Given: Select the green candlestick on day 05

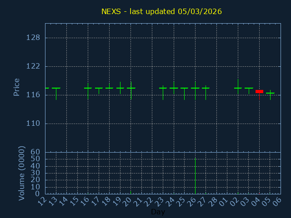Looking at the screenshot, I should pyautogui.click(x=270, y=93).
